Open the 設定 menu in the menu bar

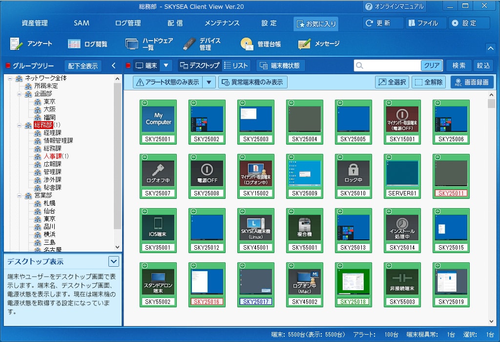coord(269,23)
